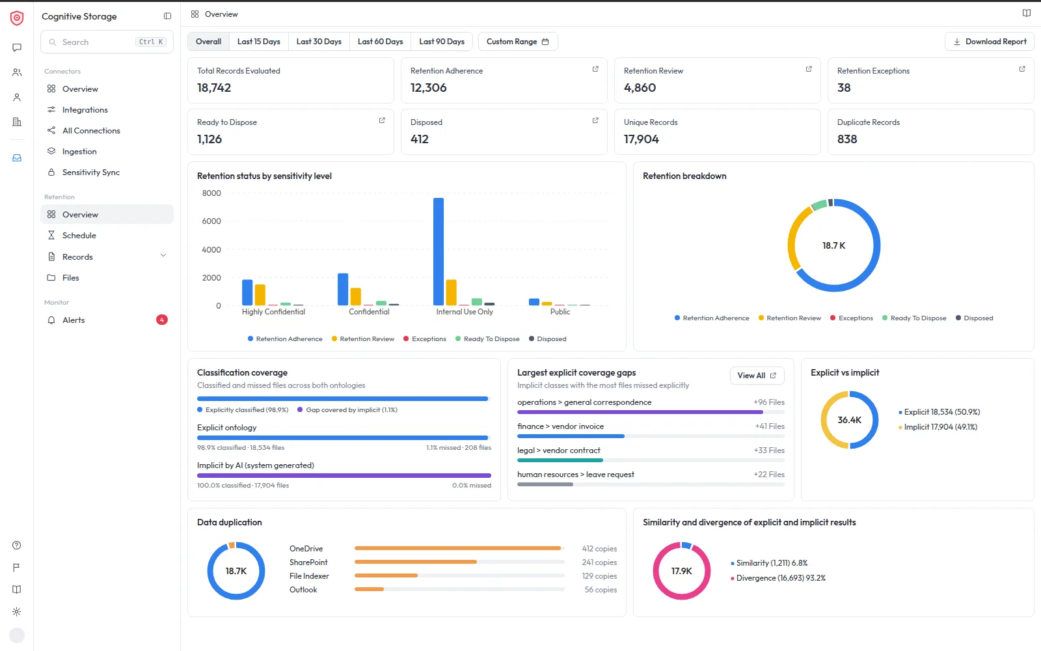1041x651 pixels.
Task: Click the user avatar at rail bottom
Action: [17, 635]
